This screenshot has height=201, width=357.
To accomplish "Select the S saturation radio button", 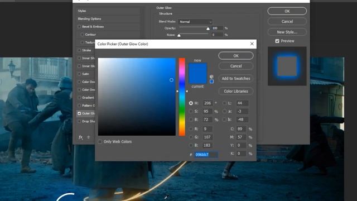I will click(x=191, y=112).
